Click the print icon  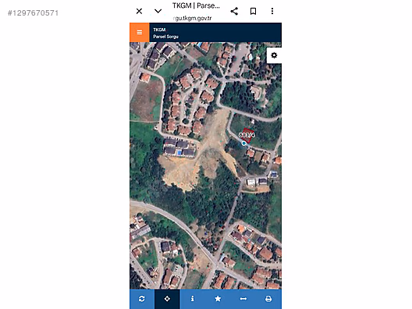tap(268, 299)
